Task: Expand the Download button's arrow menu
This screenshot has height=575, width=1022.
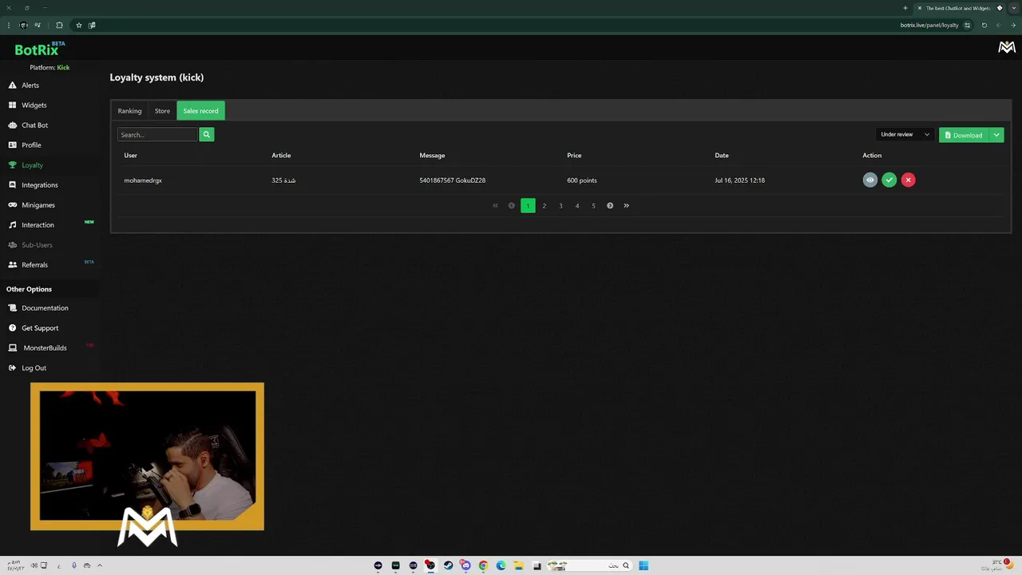Action: coord(996,135)
